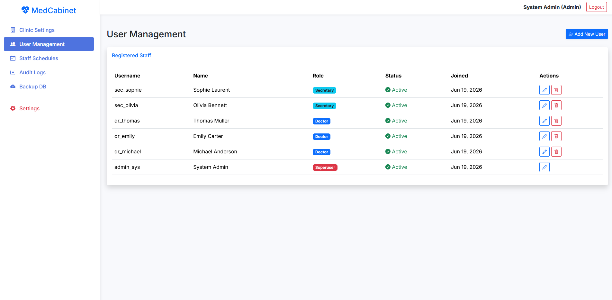This screenshot has height=300, width=612.
Task: Click username sec_olivia
Action: point(126,105)
